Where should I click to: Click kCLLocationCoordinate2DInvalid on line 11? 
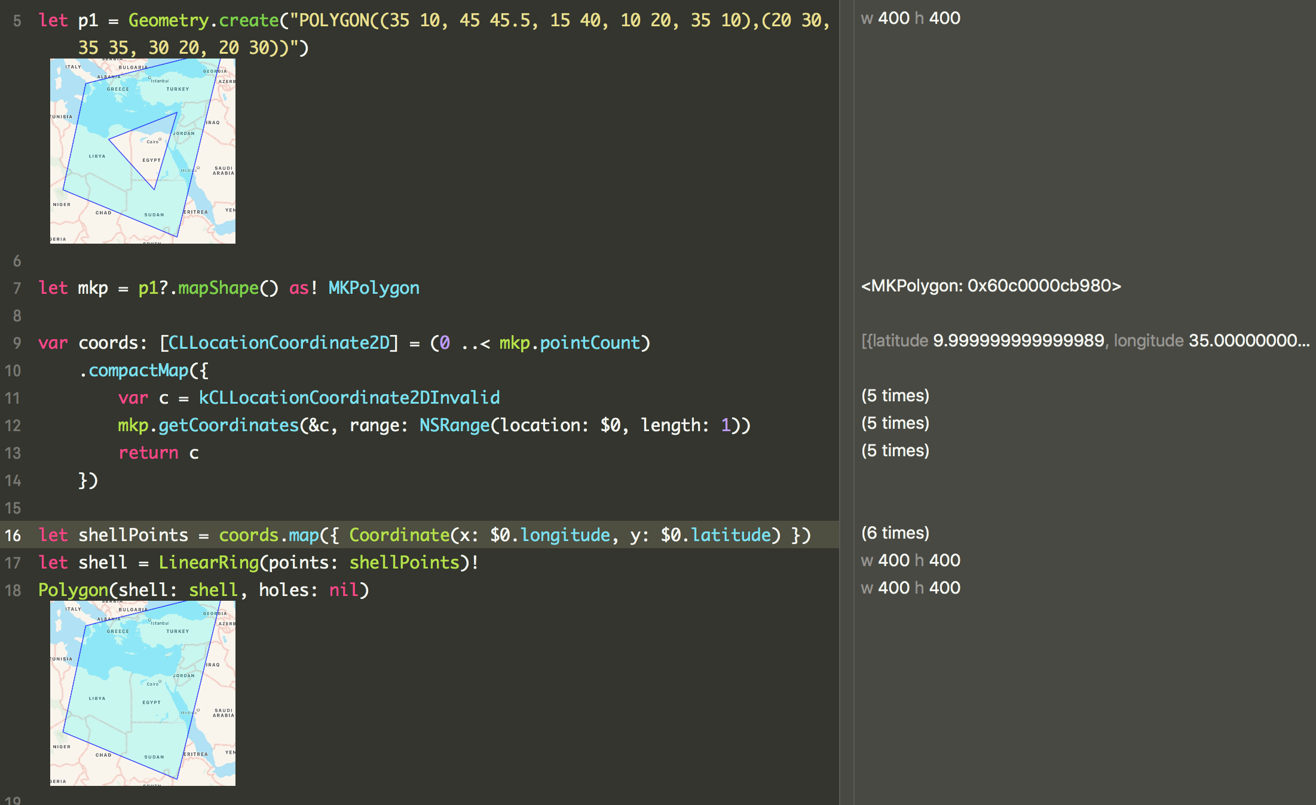coord(350,397)
